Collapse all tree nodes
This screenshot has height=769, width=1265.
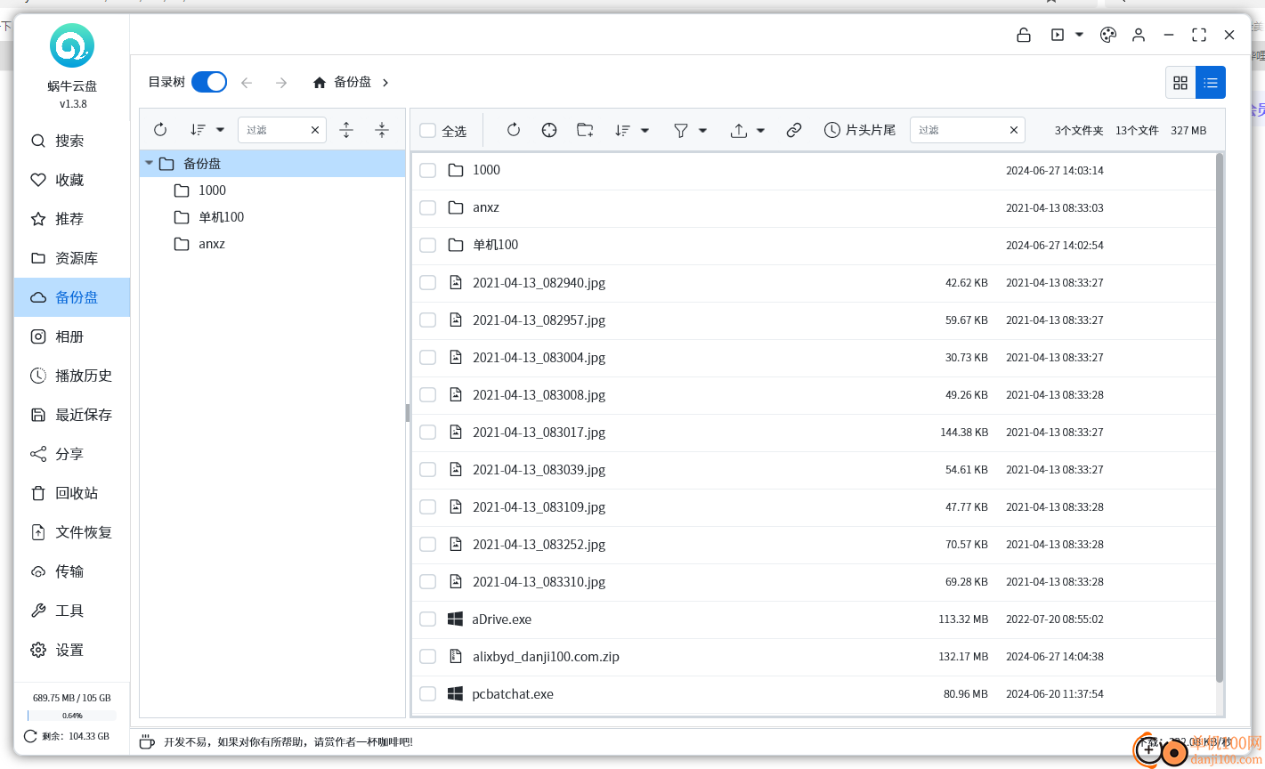click(382, 130)
